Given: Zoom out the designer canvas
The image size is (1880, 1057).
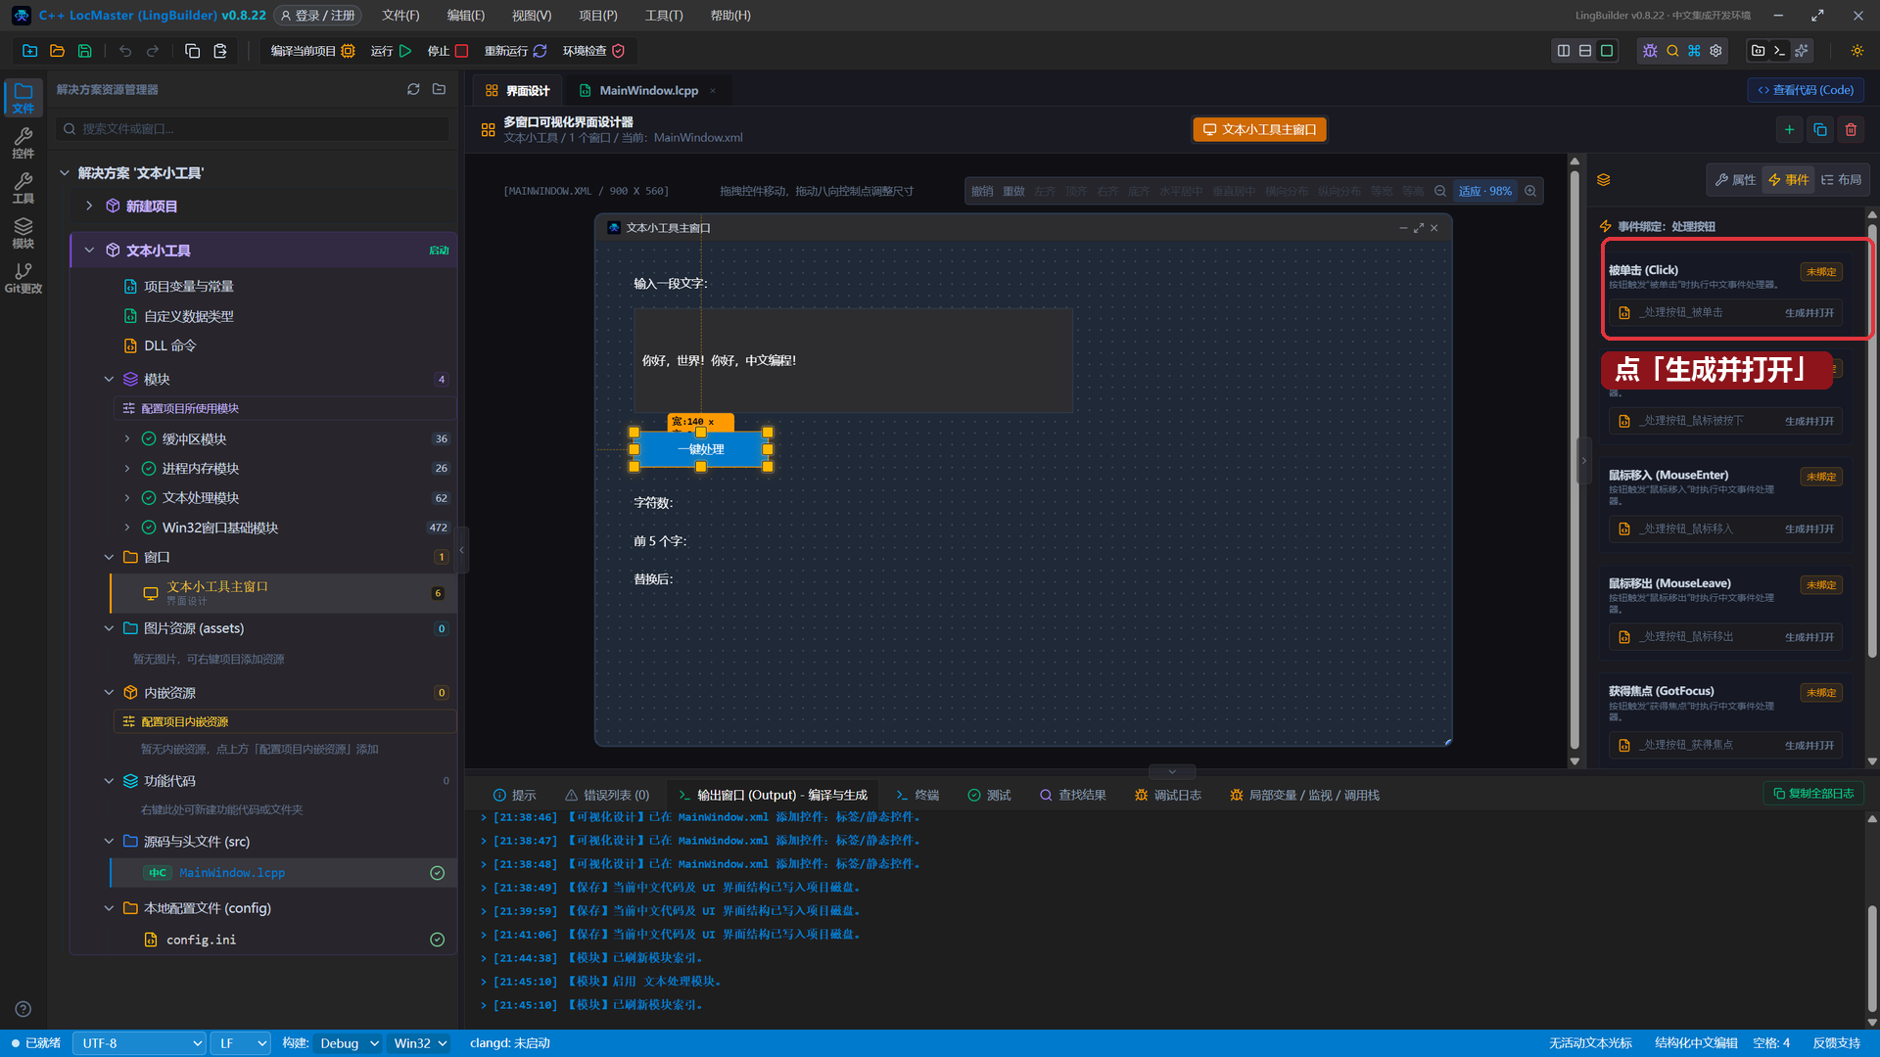Looking at the screenshot, I should pyautogui.click(x=1440, y=191).
